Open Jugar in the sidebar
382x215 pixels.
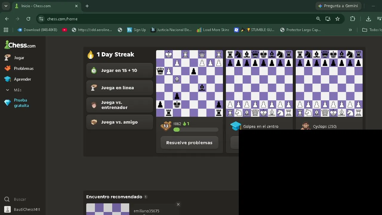click(19, 58)
